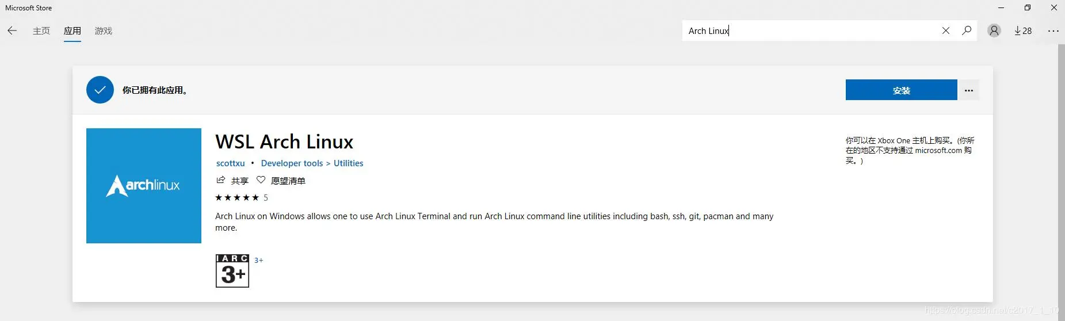Minimize the Microsoft Store window

coord(1001,8)
